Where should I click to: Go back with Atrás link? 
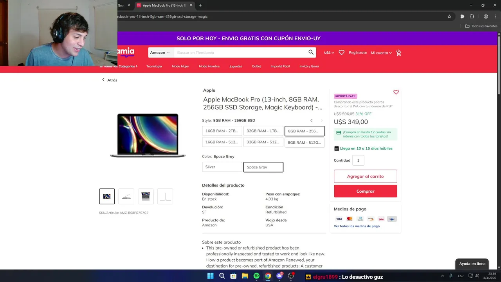110,80
